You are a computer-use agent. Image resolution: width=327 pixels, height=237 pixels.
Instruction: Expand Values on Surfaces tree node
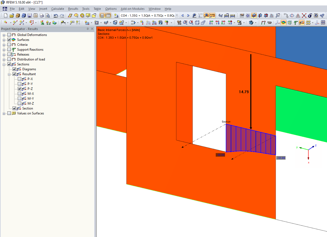[x=4, y=114]
